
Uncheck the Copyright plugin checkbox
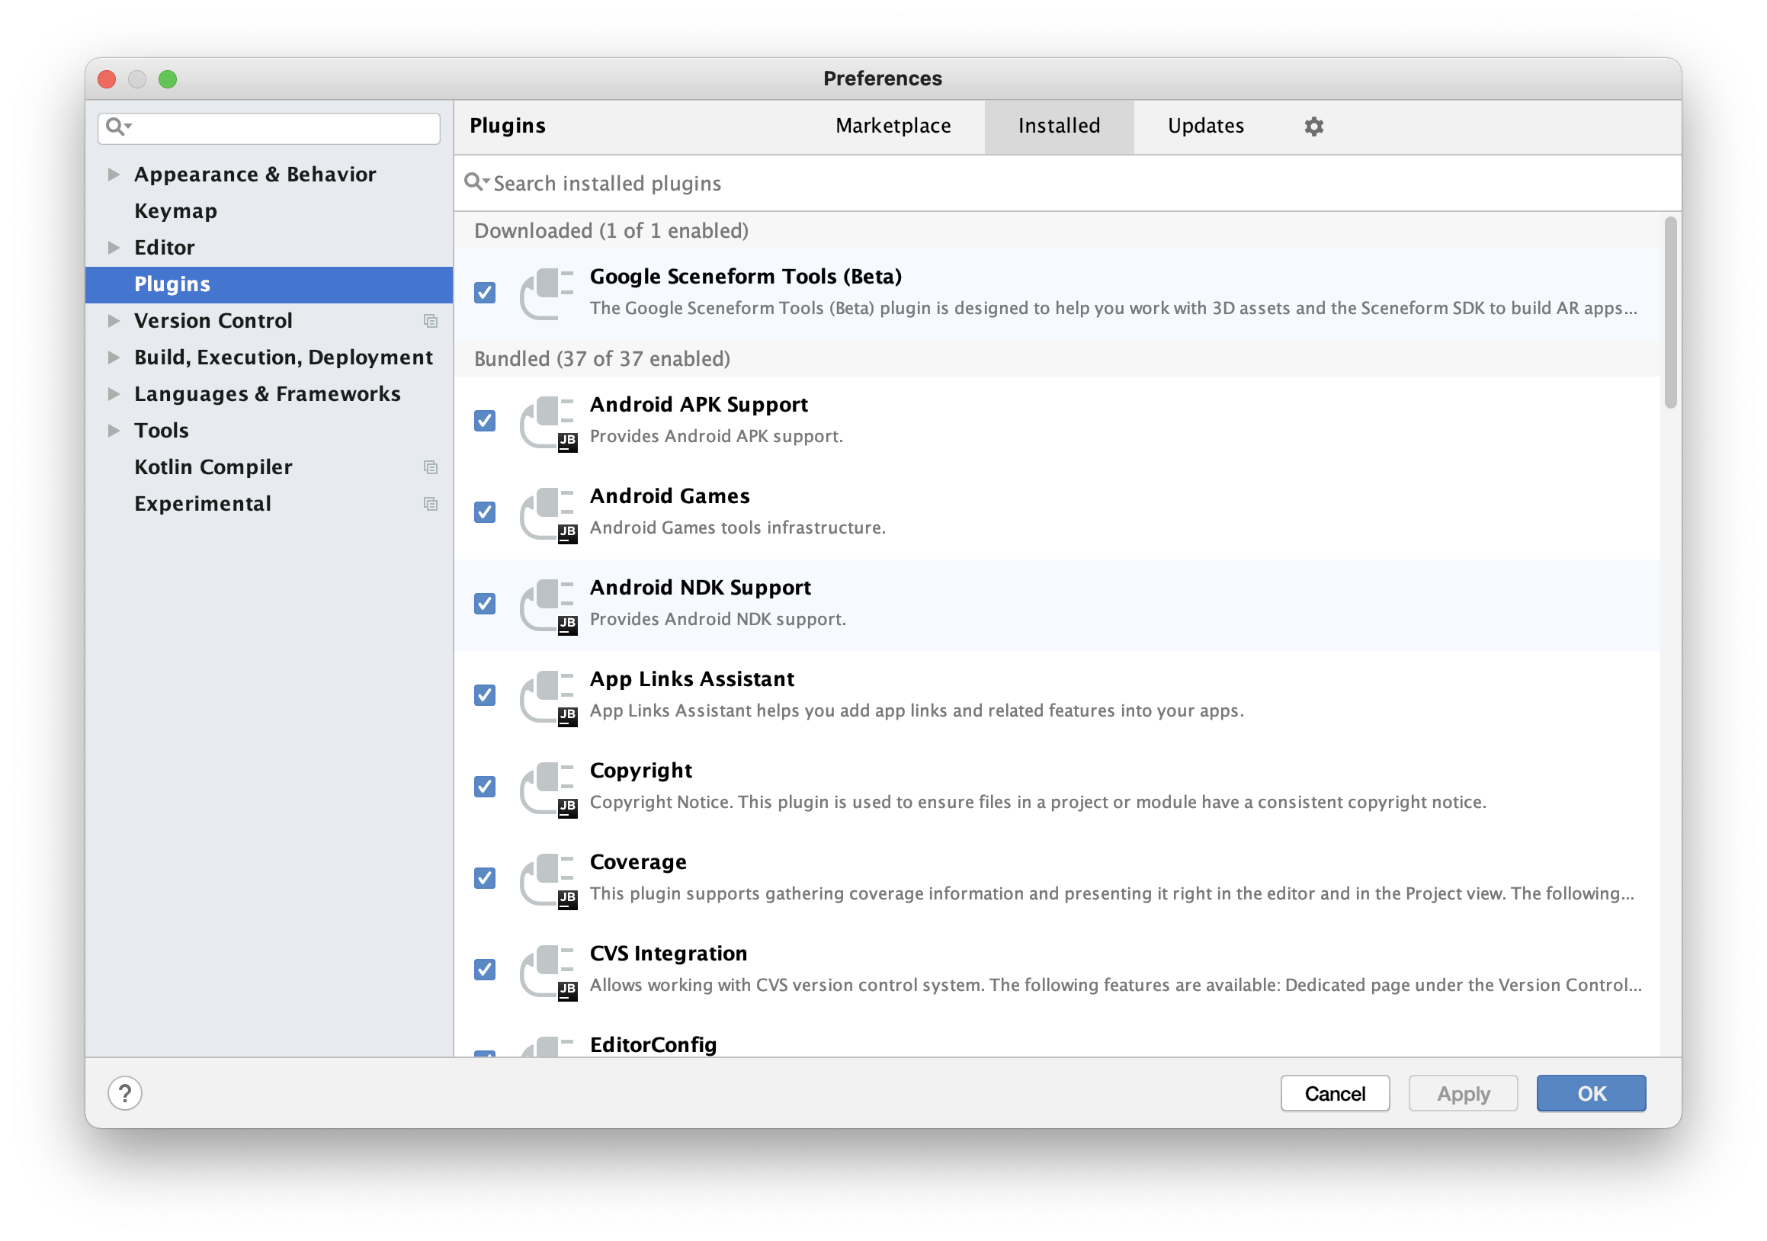pyautogui.click(x=485, y=787)
